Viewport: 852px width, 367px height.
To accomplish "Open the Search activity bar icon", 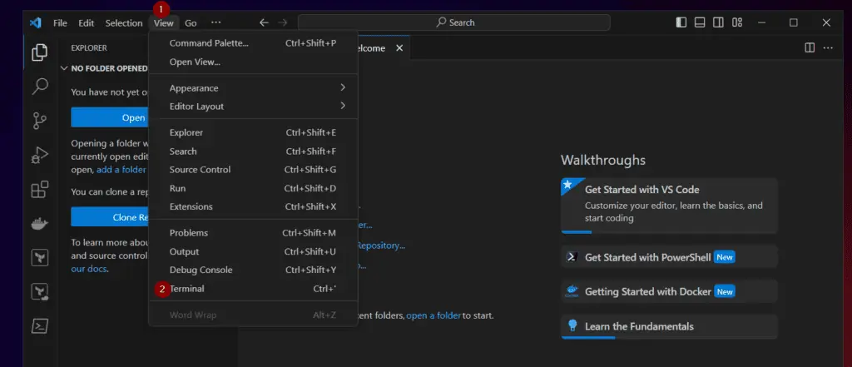I will [39, 86].
